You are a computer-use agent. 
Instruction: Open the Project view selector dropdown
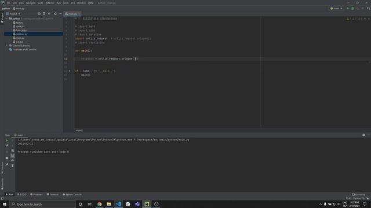click(x=13, y=14)
